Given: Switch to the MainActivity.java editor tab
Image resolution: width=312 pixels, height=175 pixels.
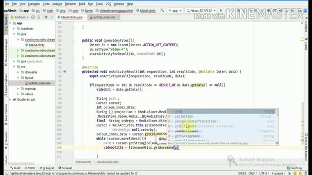Looking at the screenshot, I should 72,17.
